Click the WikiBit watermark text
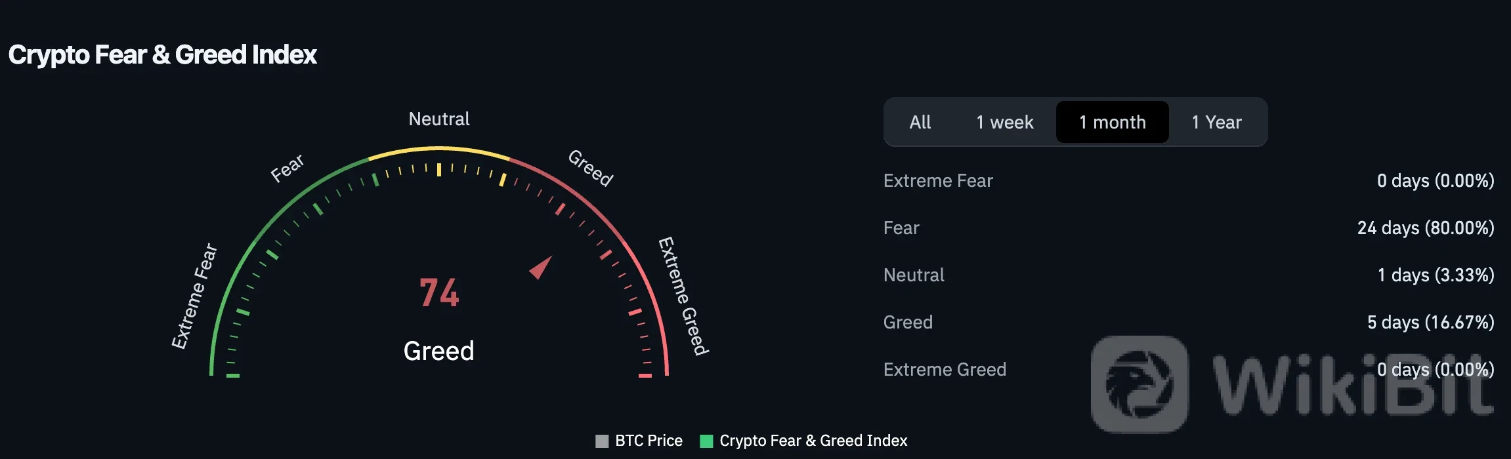The height and width of the screenshot is (459, 1511). pos(1352,384)
